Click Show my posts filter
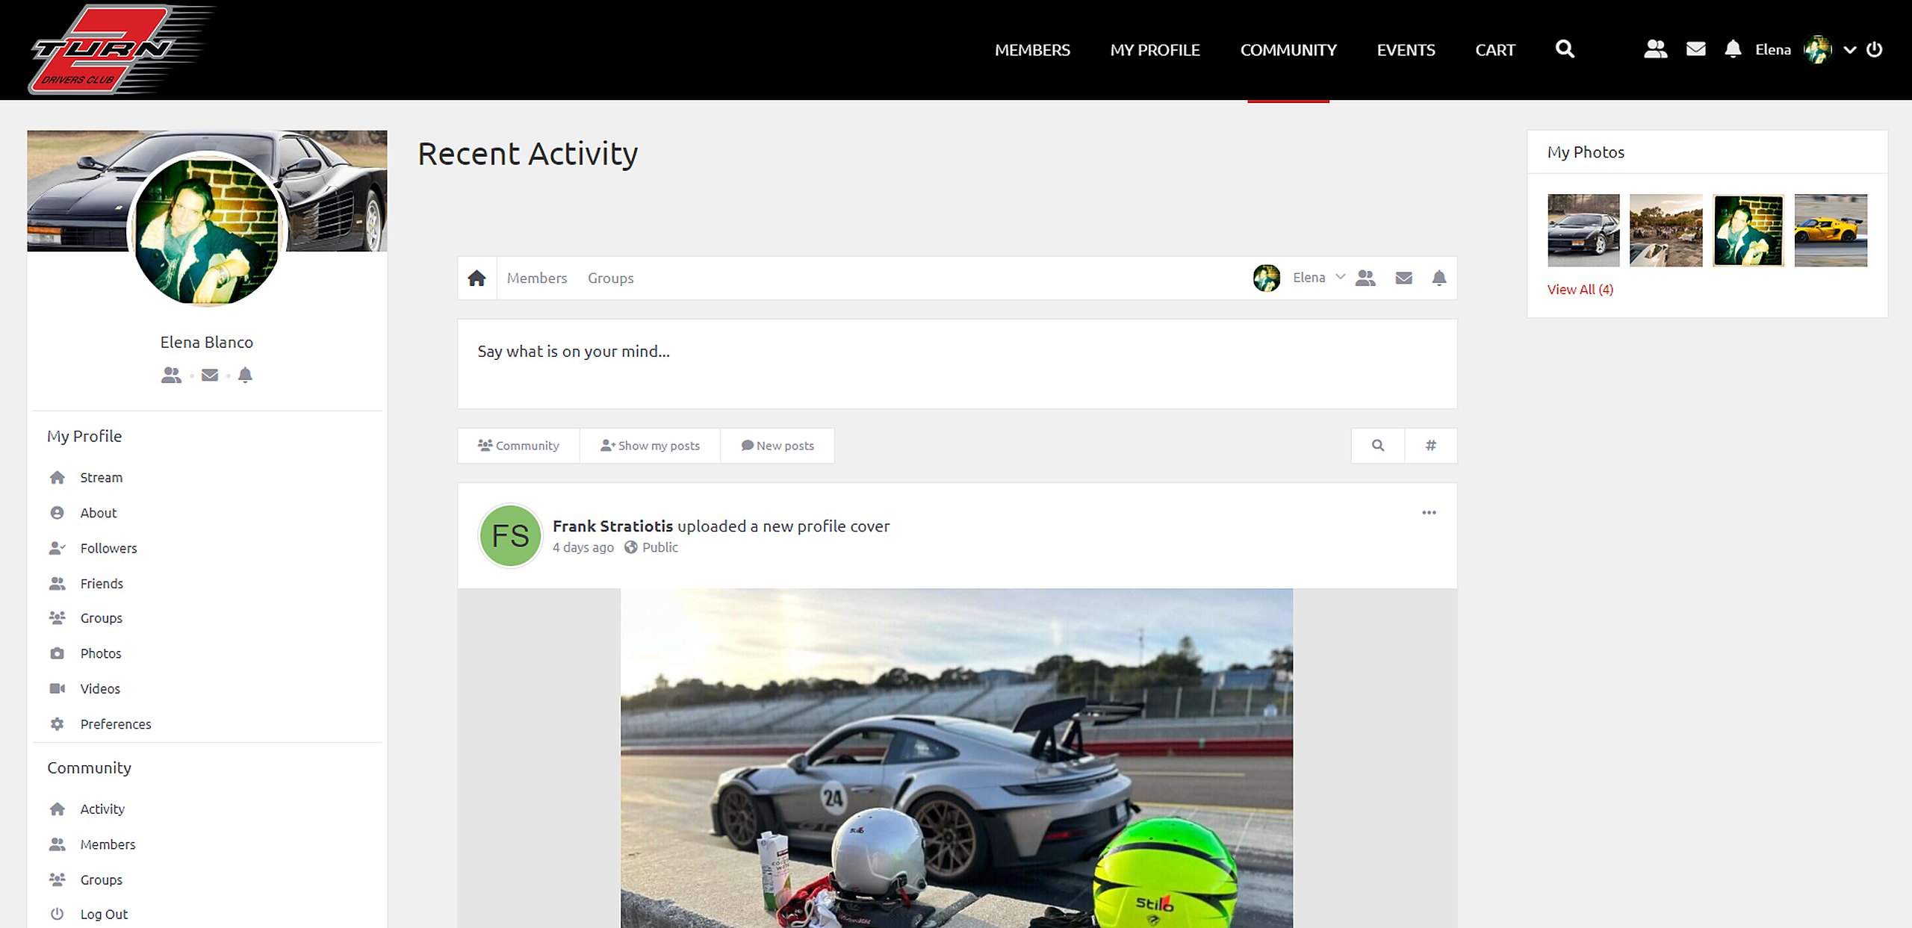 [650, 446]
